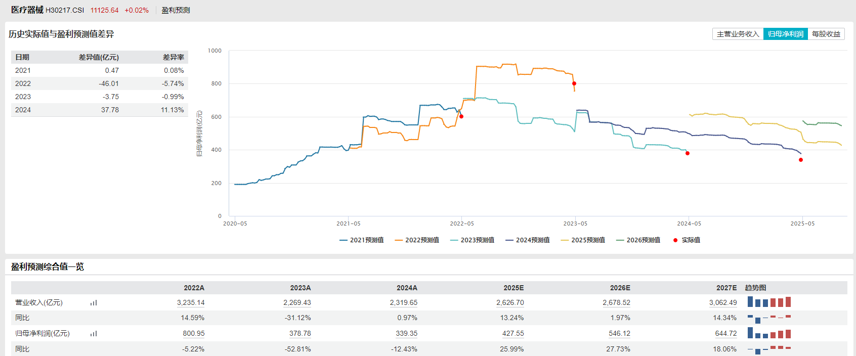
Task: Click the red actual-value dot near 2023-05
Action: (574, 83)
